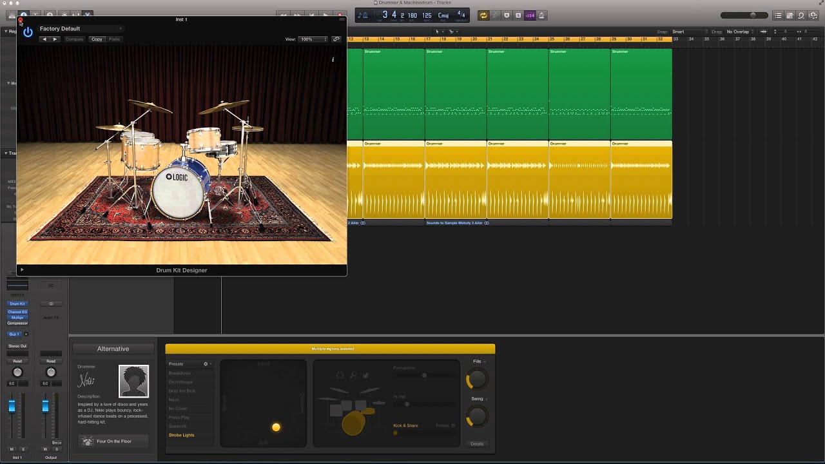The image size is (825, 464).
Task: Open the Note Pads icon
Action: [x=790, y=15]
